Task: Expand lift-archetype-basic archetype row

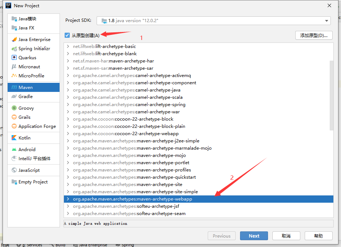Action: [68, 46]
